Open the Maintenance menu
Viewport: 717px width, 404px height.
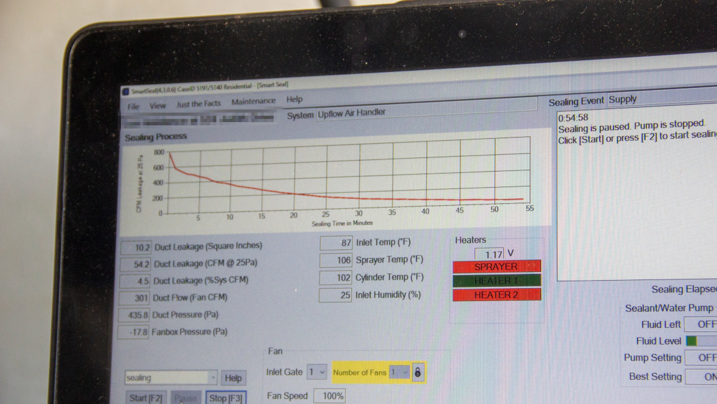254,101
